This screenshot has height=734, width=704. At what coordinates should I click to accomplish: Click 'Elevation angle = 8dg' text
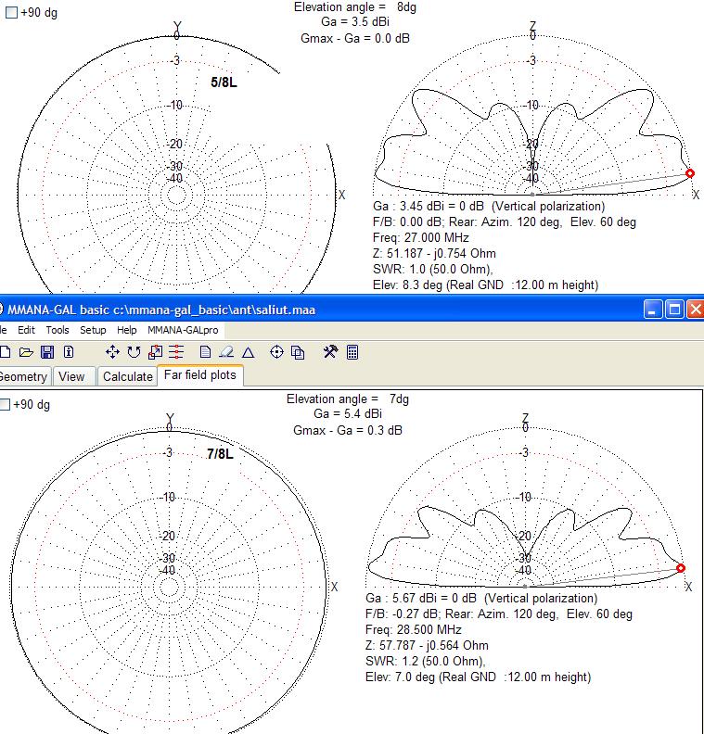pyautogui.click(x=355, y=7)
